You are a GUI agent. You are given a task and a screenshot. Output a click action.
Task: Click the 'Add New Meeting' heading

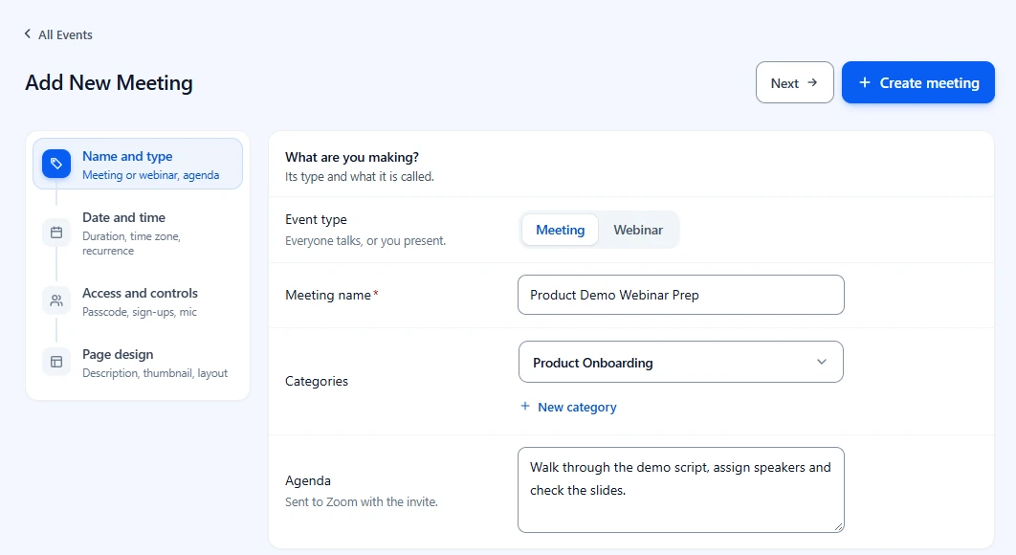pos(109,83)
